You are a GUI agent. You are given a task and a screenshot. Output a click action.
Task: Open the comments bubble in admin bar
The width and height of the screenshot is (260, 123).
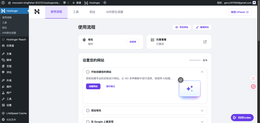[x=66, y=3]
